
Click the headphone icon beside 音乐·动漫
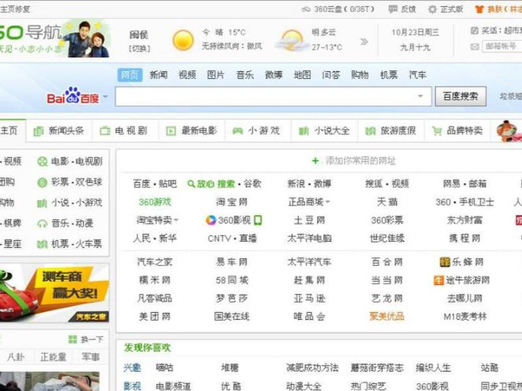coord(42,224)
